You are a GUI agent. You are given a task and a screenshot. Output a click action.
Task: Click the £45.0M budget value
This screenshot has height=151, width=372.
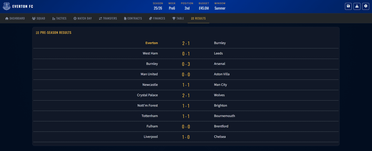tap(205, 8)
